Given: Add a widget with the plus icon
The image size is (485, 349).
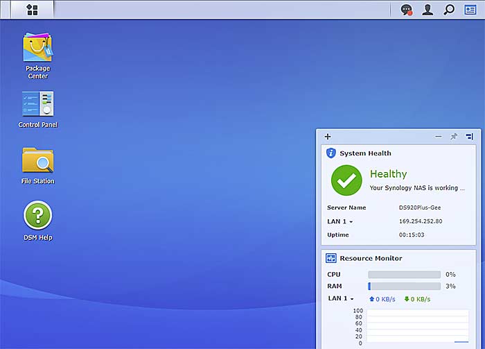Looking at the screenshot, I should coord(328,136).
